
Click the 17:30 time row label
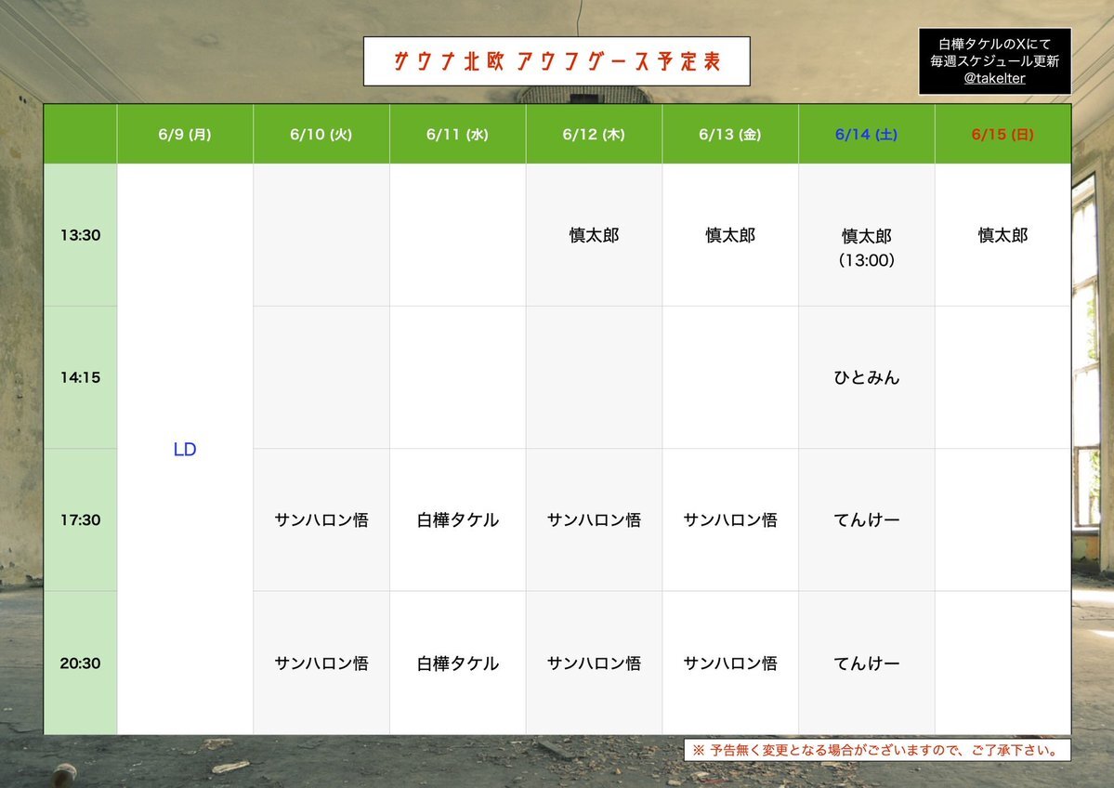tap(80, 520)
